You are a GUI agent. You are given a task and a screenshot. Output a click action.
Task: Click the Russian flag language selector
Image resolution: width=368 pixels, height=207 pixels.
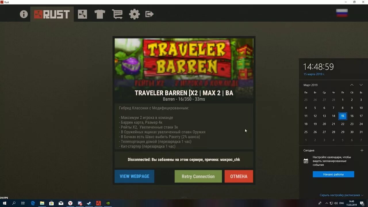click(x=342, y=13)
